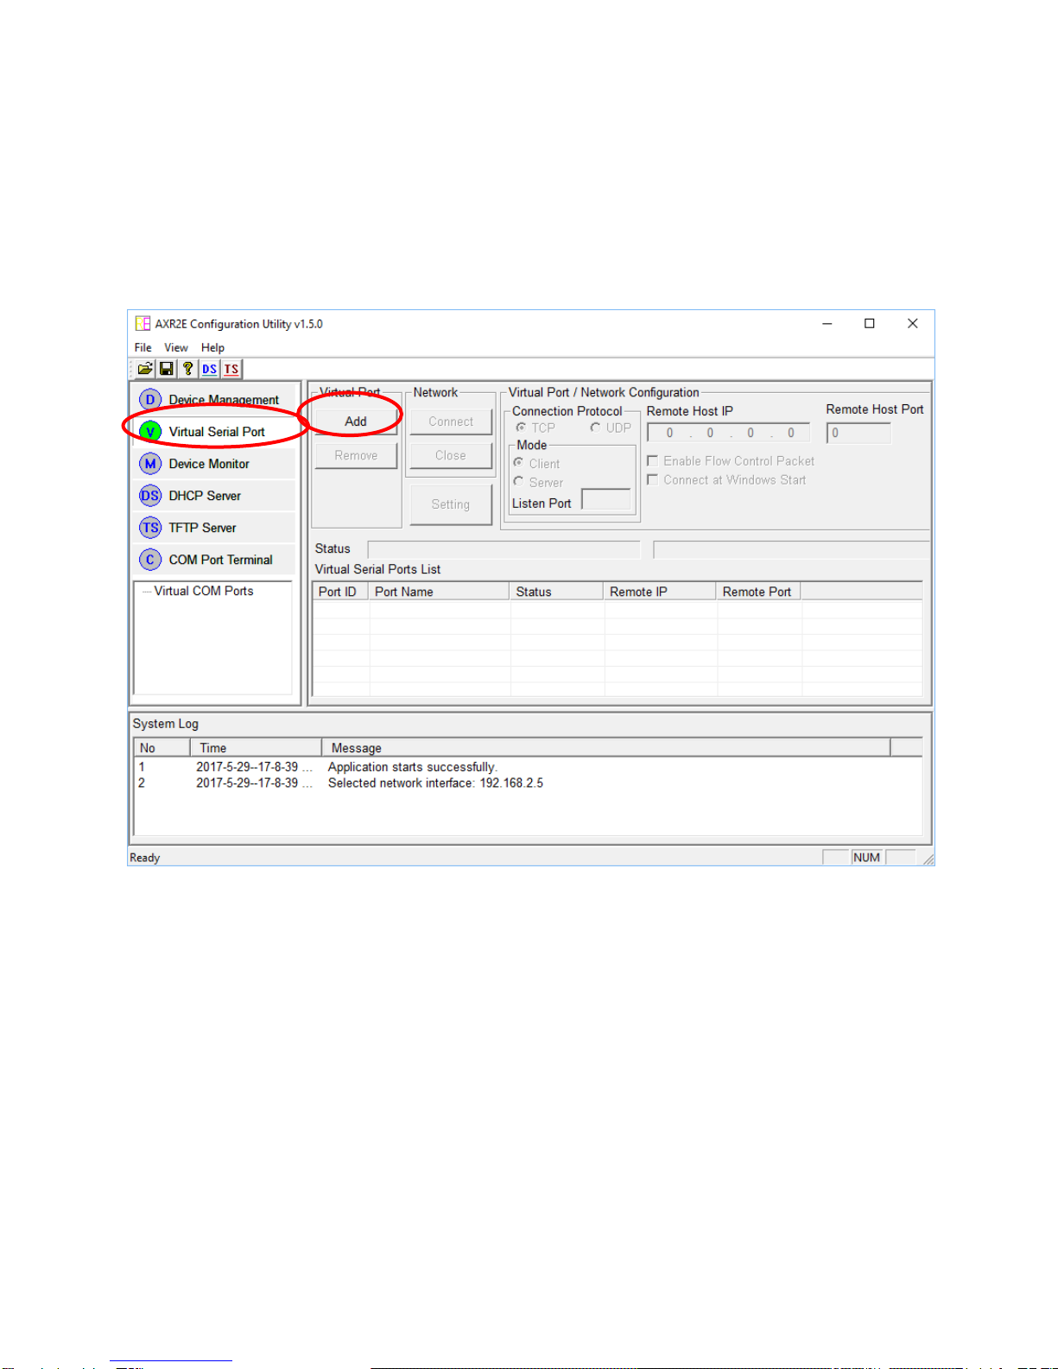Select log message "Application starts successfully."
The height and width of the screenshot is (1369, 1058).
coord(413,767)
